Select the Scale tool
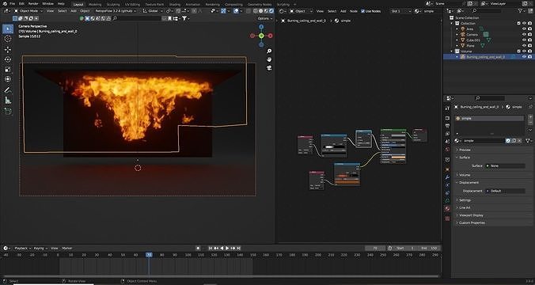Viewport: 535px width, 285px height. coord(7,70)
